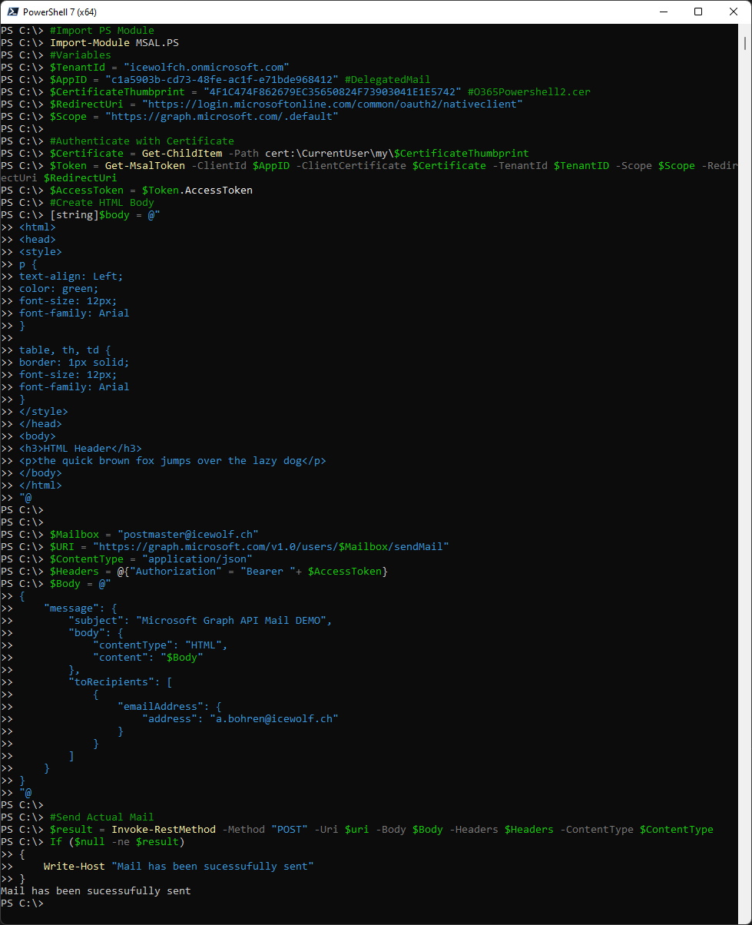
Task: Click the PowerShell icon in title bar
Action: pos(12,12)
